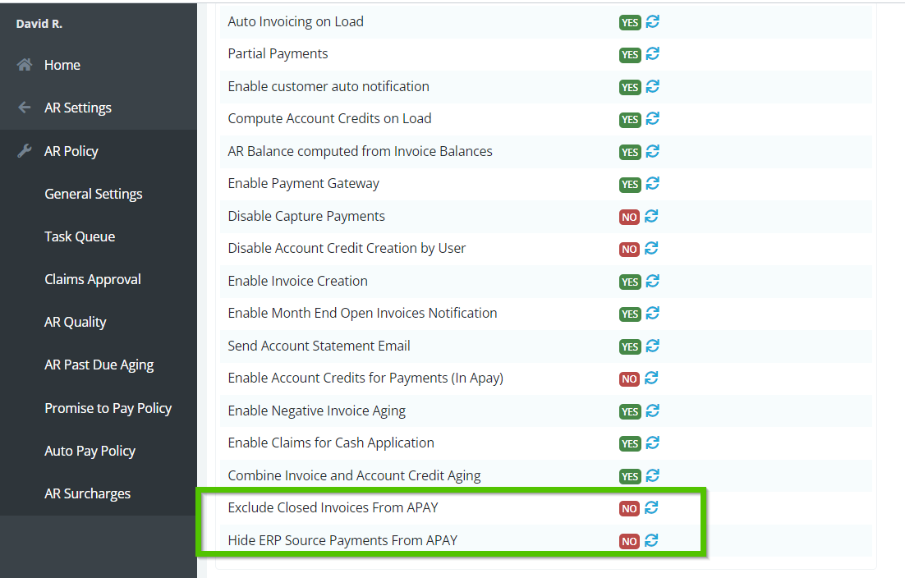Open Home in the sidebar
The width and height of the screenshot is (905, 578).
tap(62, 65)
